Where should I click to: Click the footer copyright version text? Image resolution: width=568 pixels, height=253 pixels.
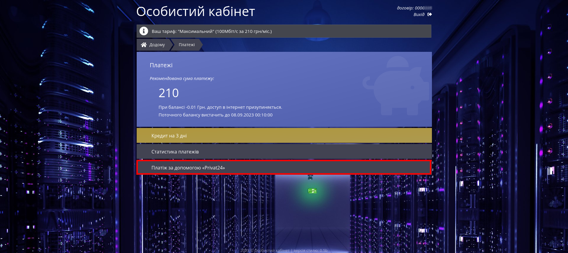[x=284, y=250]
